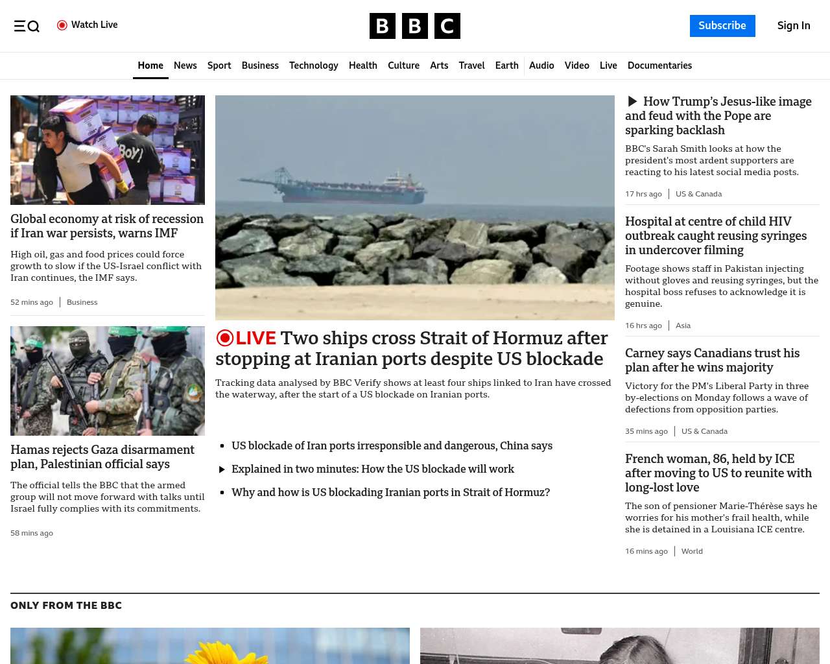
Task: Go to the Arts section
Action: 439,65
